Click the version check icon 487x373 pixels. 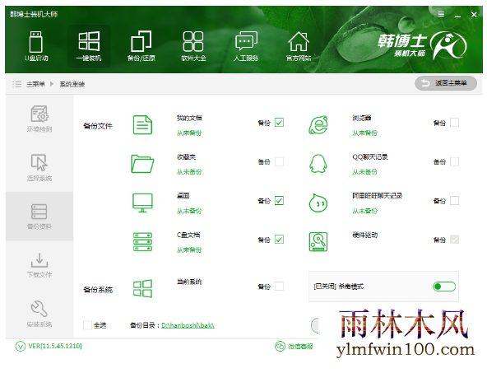[x=21, y=347]
